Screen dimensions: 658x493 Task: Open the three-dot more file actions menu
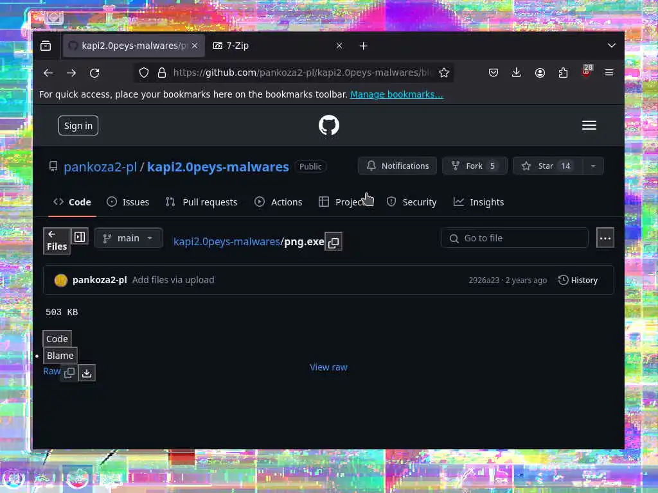[605, 238]
